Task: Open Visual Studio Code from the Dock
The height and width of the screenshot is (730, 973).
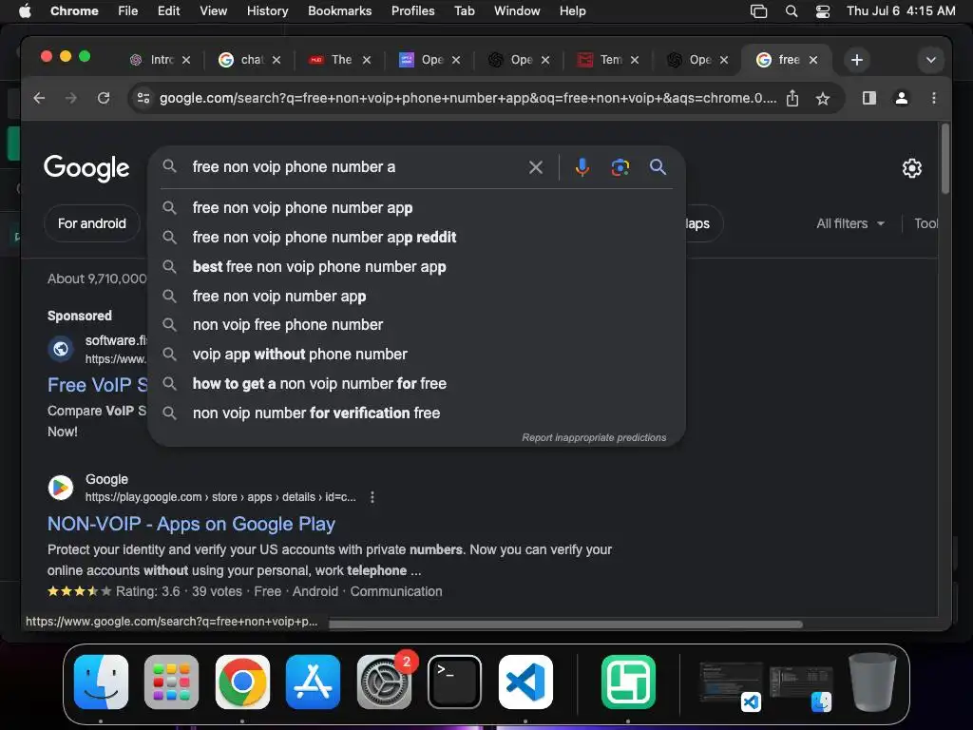Action: pyautogui.click(x=525, y=682)
